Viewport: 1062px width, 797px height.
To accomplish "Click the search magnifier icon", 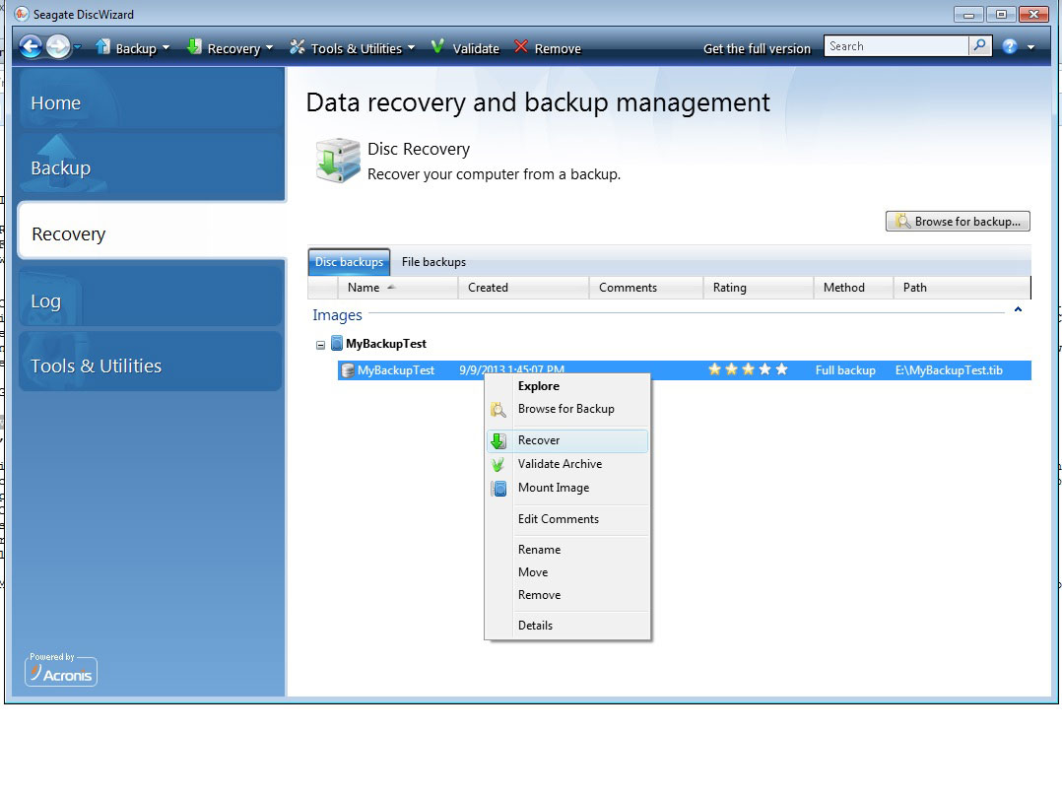I will (980, 46).
